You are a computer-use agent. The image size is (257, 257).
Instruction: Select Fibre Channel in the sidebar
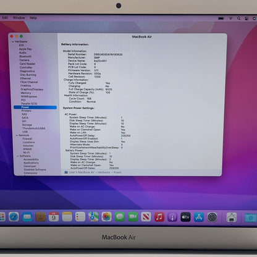29,82
